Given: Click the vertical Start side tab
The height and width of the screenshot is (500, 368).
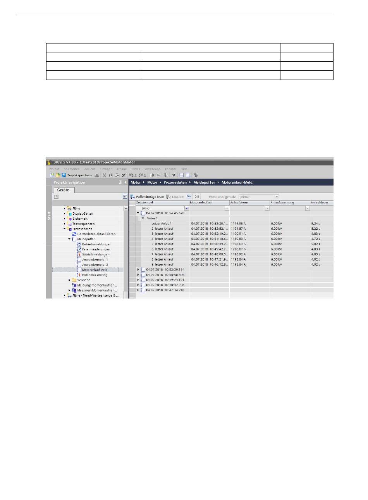Looking at the screenshot, I should tap(49, 215).
